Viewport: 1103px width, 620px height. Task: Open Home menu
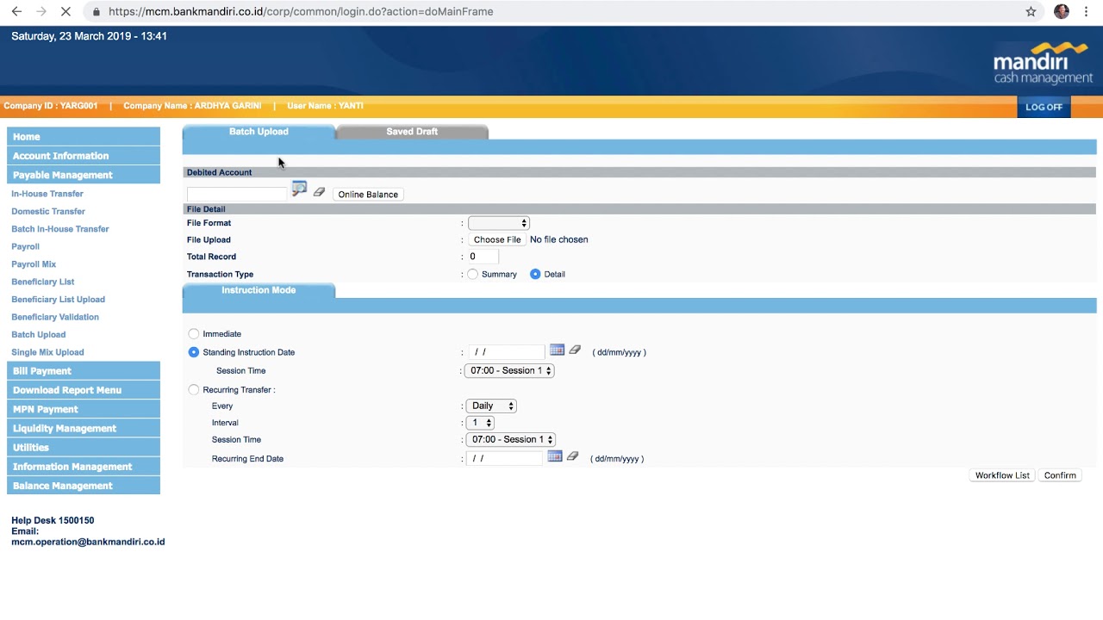[x=84, y=137]
